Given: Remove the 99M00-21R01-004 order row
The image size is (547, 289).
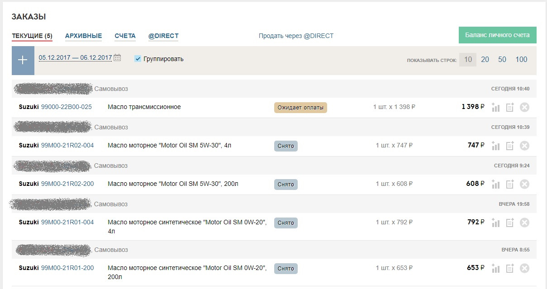Looking at the screenshot, I should pyautogui.click(x=524, y=223).
